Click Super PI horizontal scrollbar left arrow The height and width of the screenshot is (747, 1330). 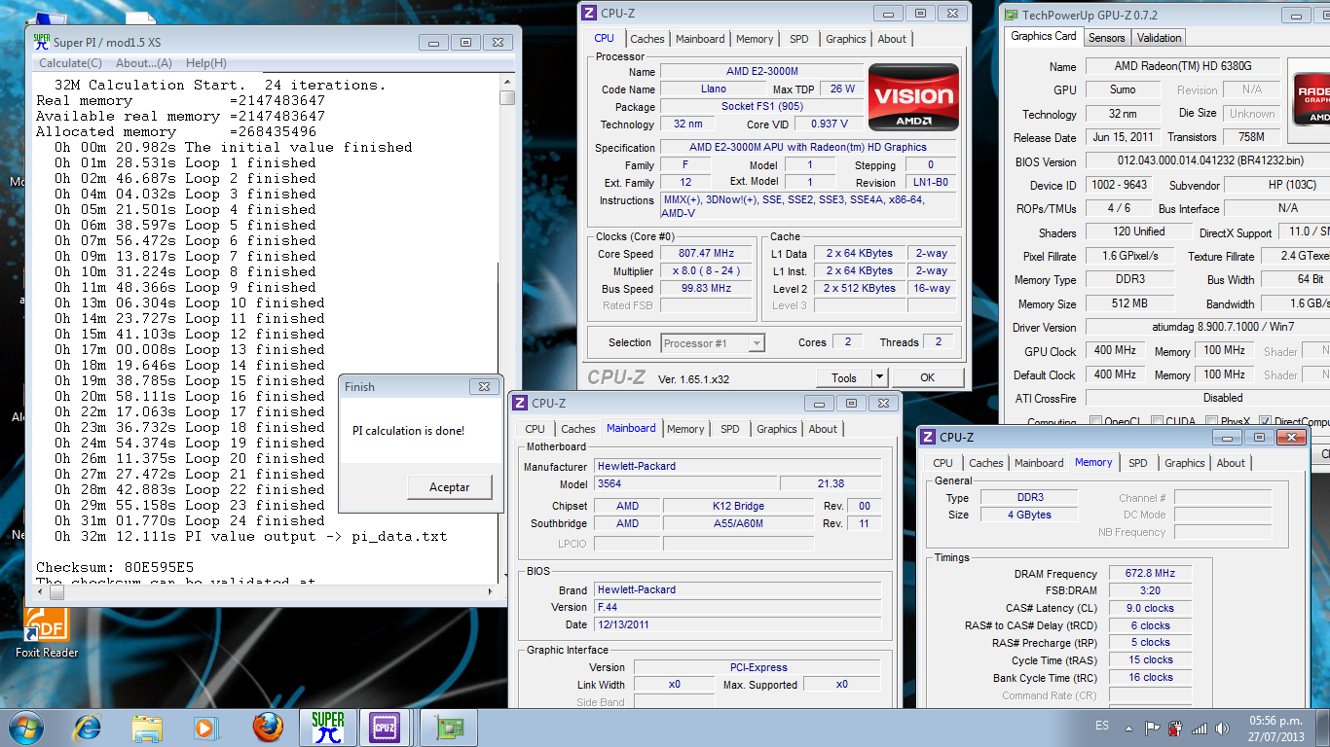(x=42, y=590)
